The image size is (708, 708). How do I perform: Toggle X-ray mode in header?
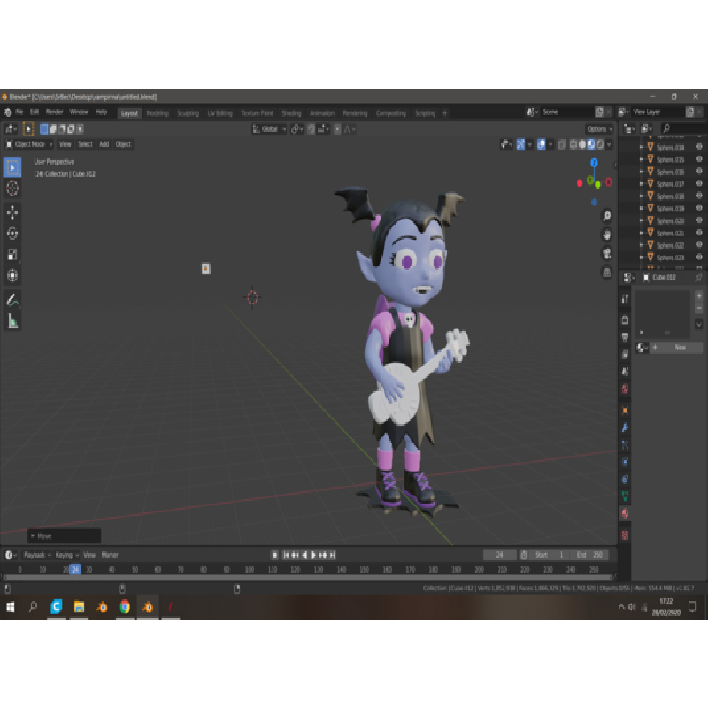pyautogui.click(x=562, y=144)
